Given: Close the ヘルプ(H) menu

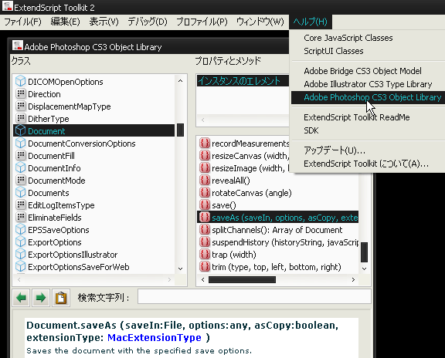Looking at the screenshot, I should (311, 22).
